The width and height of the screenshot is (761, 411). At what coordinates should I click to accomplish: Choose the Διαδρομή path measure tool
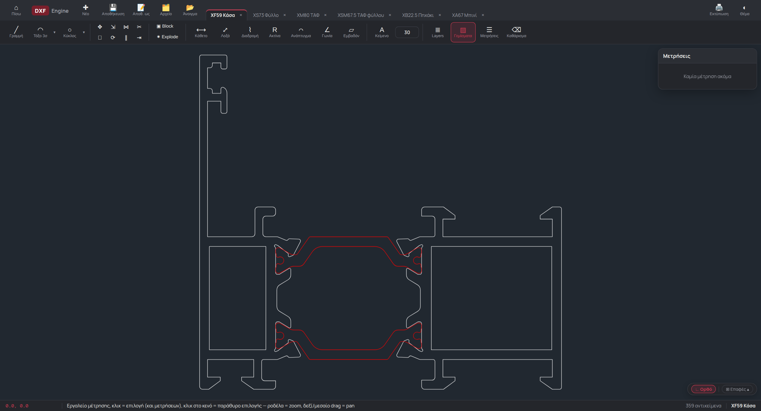pyautogui.click(x=250, y=32)
